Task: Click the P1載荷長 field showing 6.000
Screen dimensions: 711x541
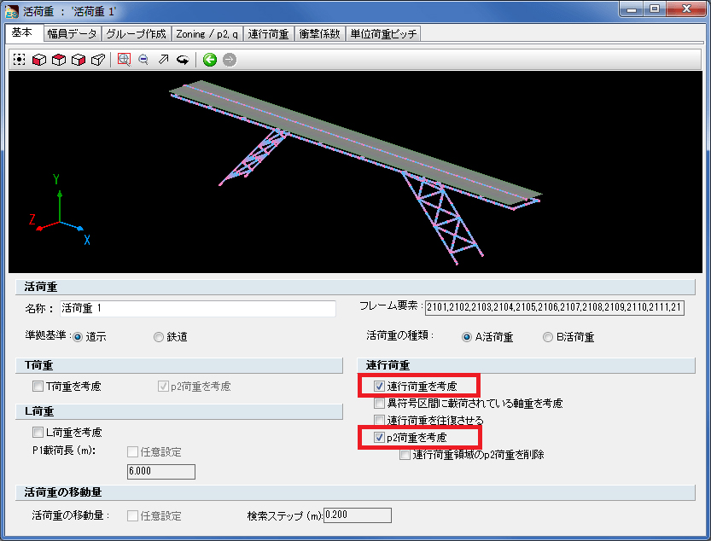Action: [x=161, y=471]
